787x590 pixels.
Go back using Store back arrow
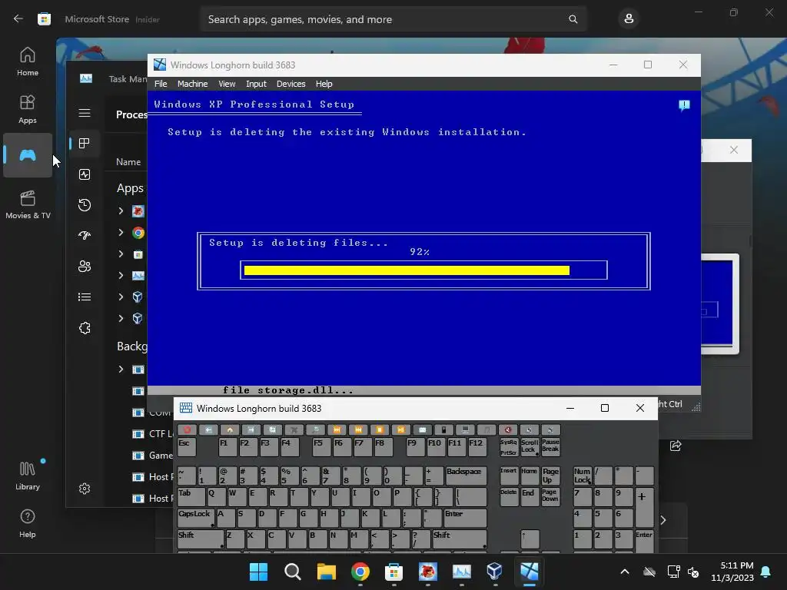pos(18,19)
